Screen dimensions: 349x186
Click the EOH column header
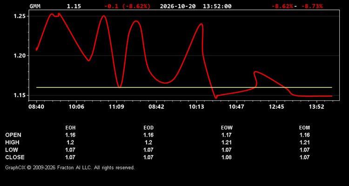point(70,128)
